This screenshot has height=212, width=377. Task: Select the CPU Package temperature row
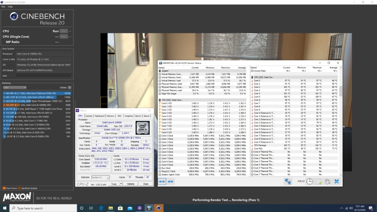(295, 145)
